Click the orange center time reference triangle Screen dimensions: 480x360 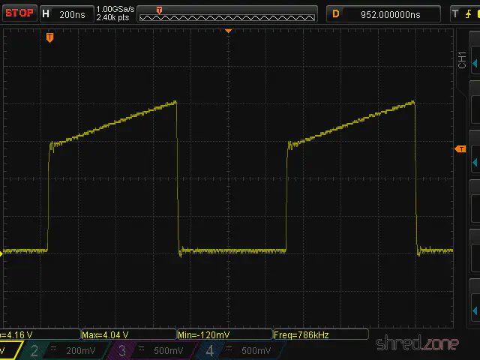coord(229,31)
